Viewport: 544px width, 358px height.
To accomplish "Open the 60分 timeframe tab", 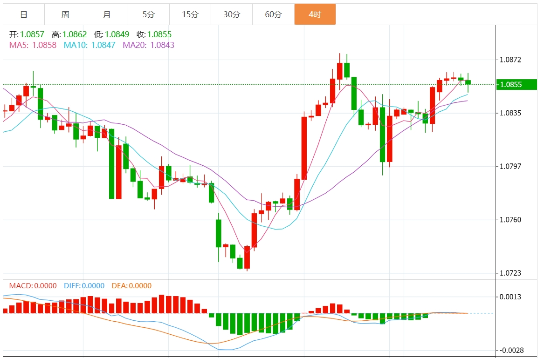I will pos(273,14).
